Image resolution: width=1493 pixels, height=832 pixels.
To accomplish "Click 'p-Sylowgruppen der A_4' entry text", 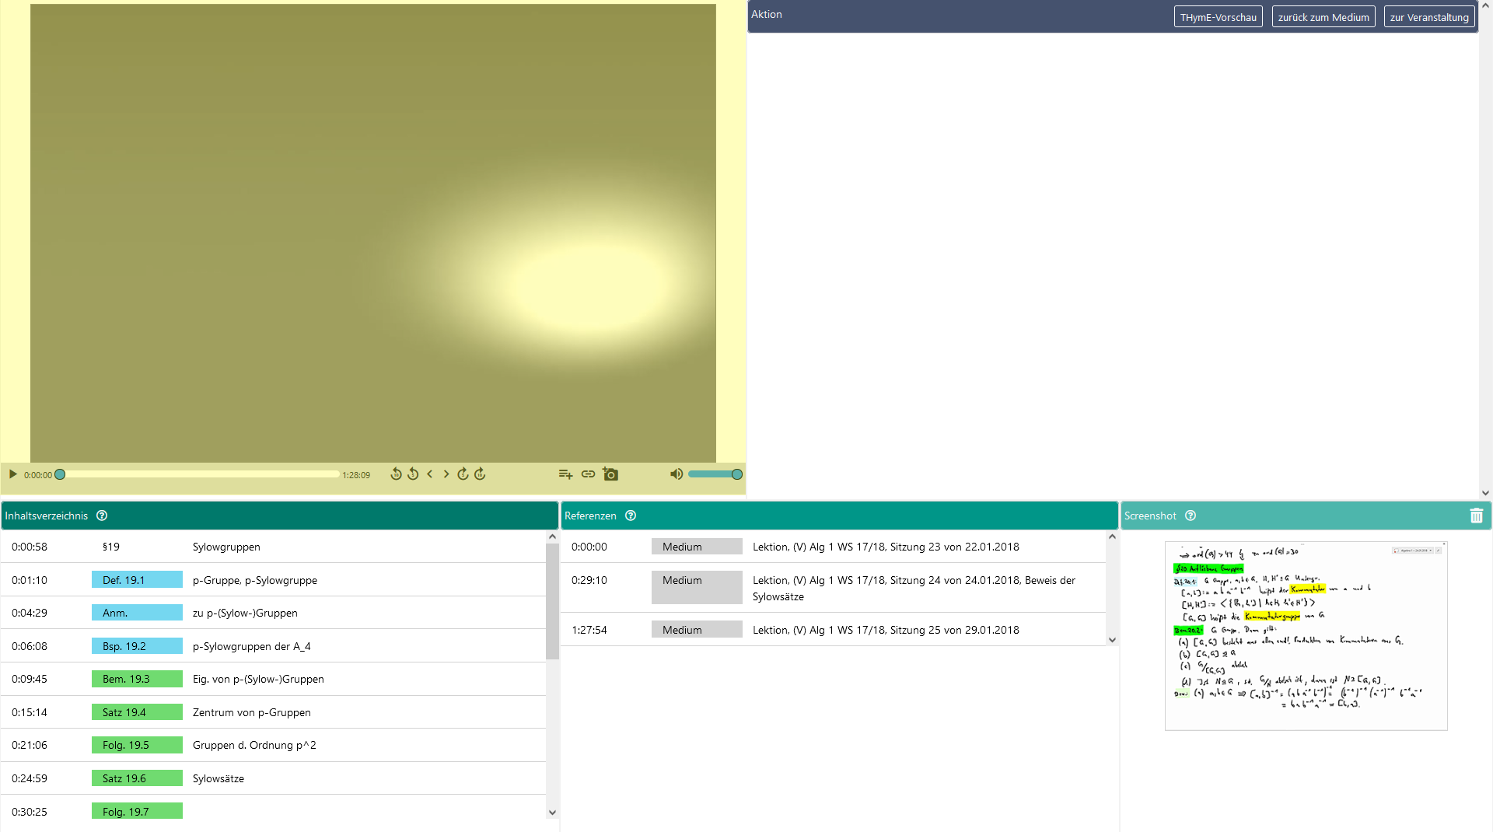I will pyautogui.click(x=251, y=646).
